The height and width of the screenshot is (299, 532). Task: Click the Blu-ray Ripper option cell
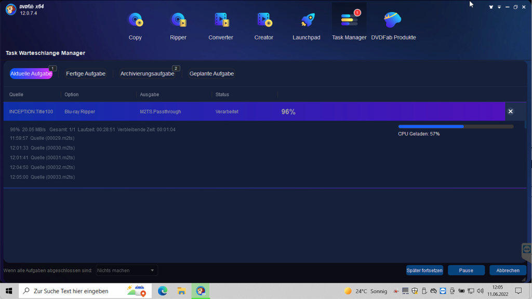(79, 111)
